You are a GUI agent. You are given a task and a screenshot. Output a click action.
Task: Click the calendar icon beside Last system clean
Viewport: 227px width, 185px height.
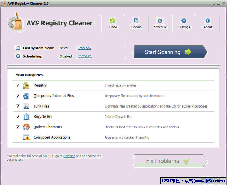(x=18, y=48)
